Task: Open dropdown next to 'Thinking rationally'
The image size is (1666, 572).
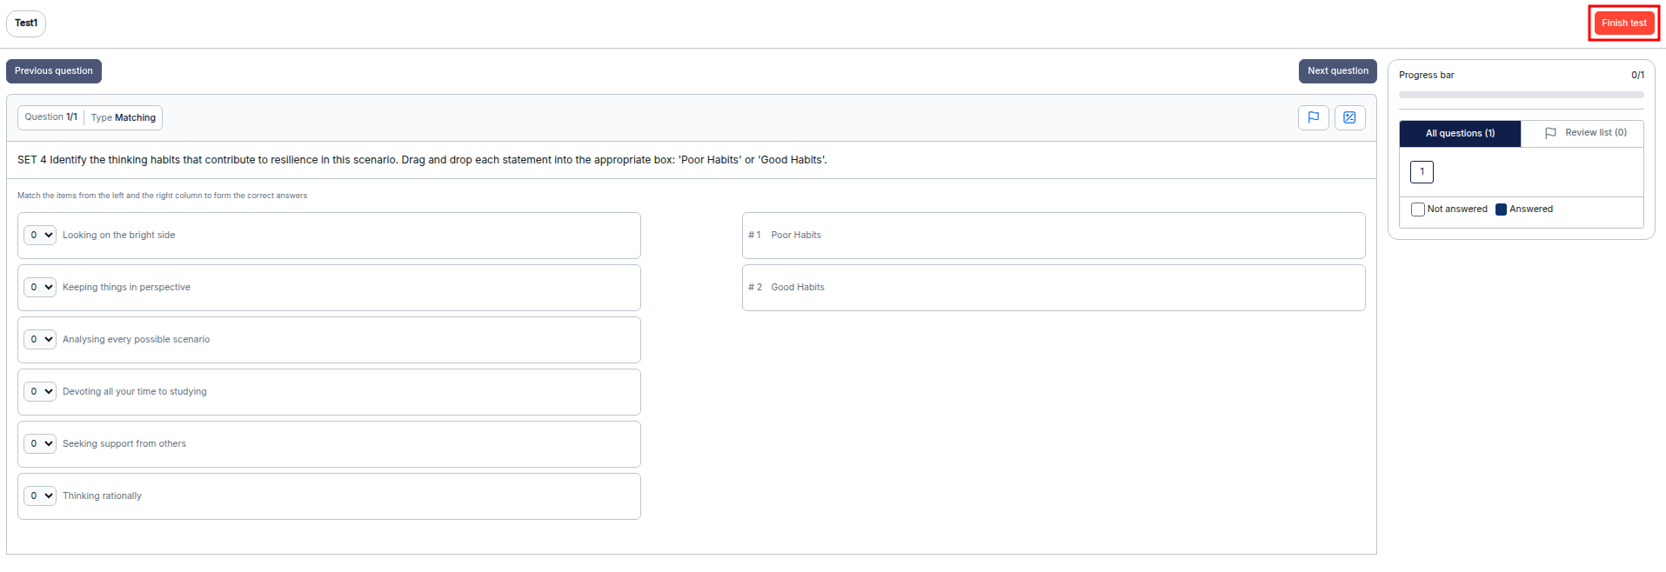Action: [40, 496]
